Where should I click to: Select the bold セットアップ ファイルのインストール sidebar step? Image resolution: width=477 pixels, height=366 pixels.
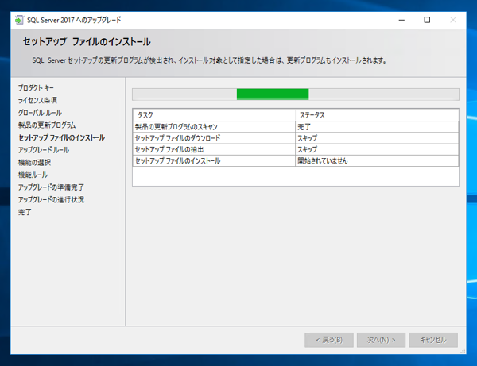click(61, 137)
